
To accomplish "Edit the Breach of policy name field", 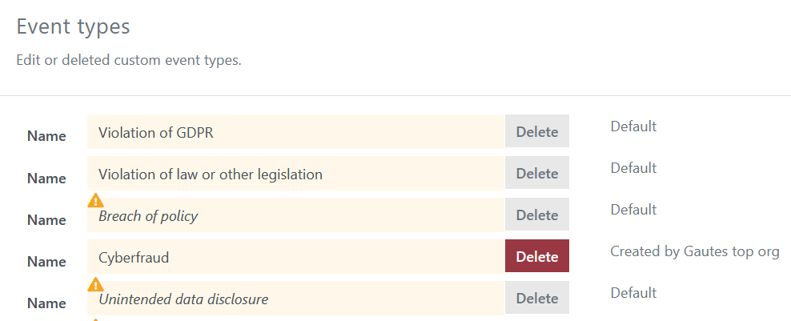I will coord(296,215).
